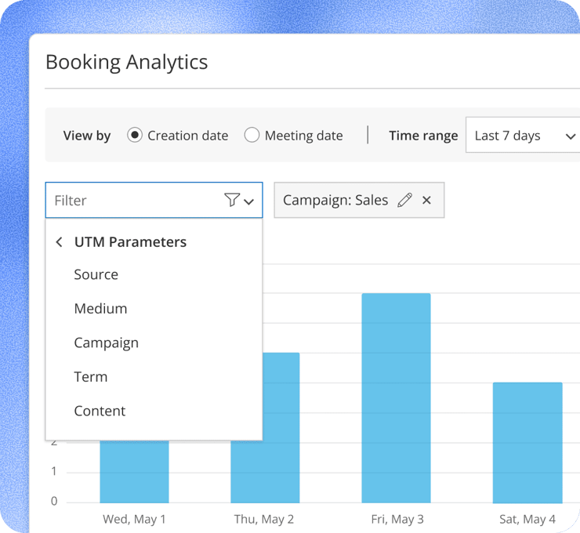The width and height of the screenshot is (580, 533).
Task: Edit the Campaign: Sales filter with pencil icon
Action: pyautogui.click(x=404, y=200)
